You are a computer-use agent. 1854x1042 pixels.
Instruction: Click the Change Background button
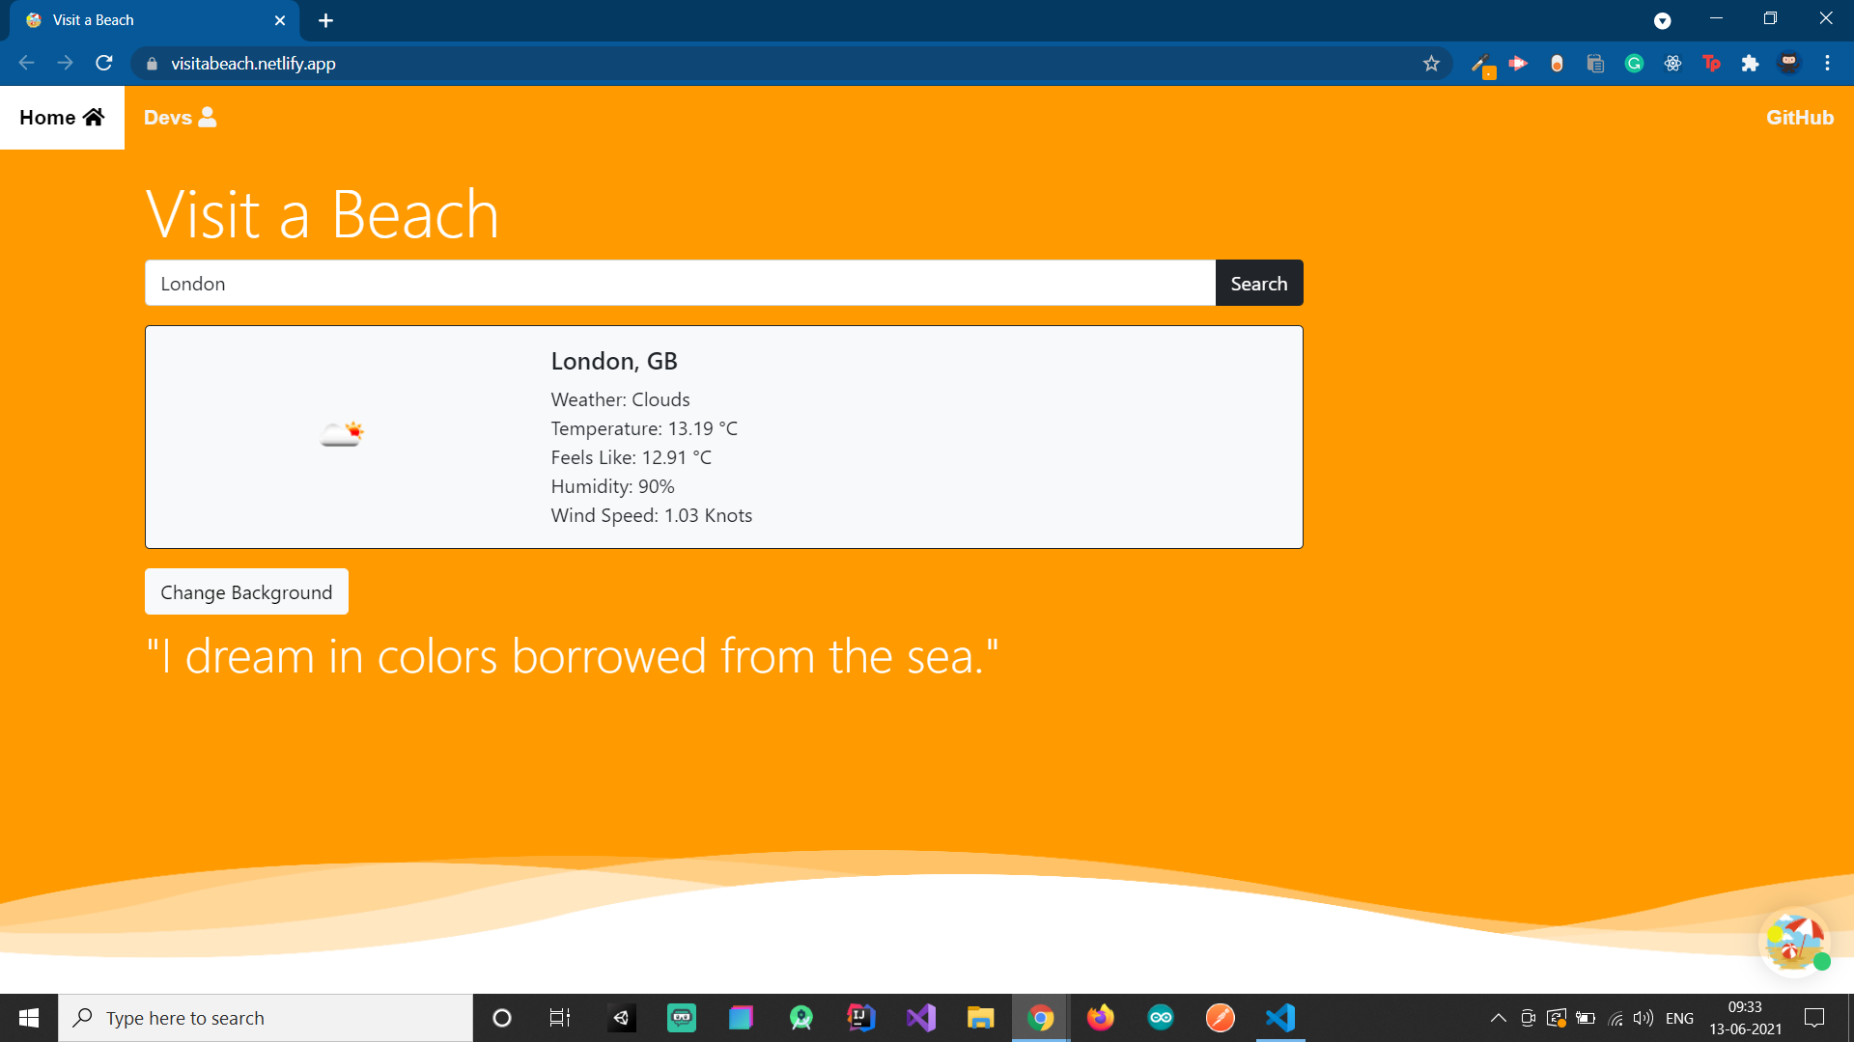pos(246,592)
